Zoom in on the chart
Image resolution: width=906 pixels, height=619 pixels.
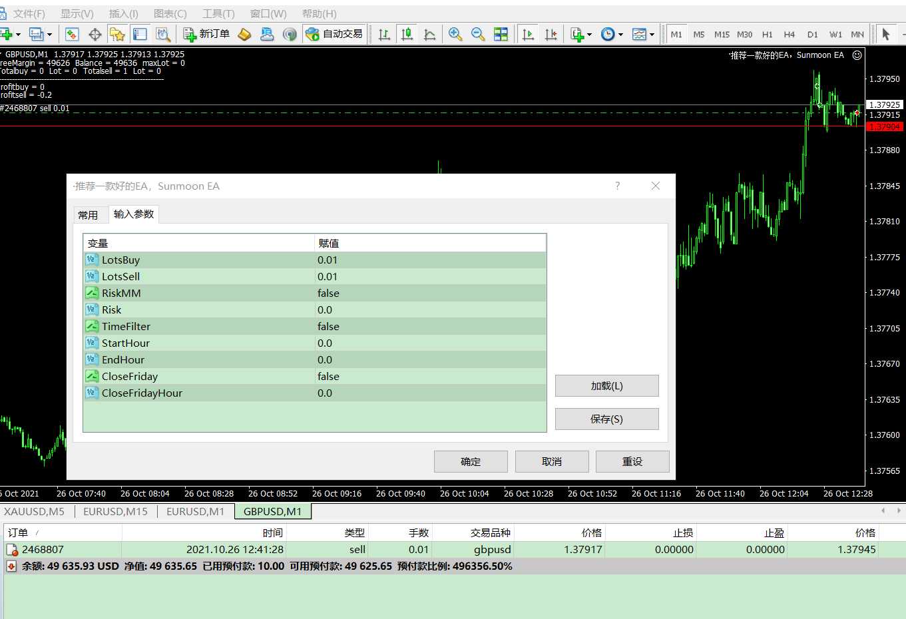(x=455, y=34)
